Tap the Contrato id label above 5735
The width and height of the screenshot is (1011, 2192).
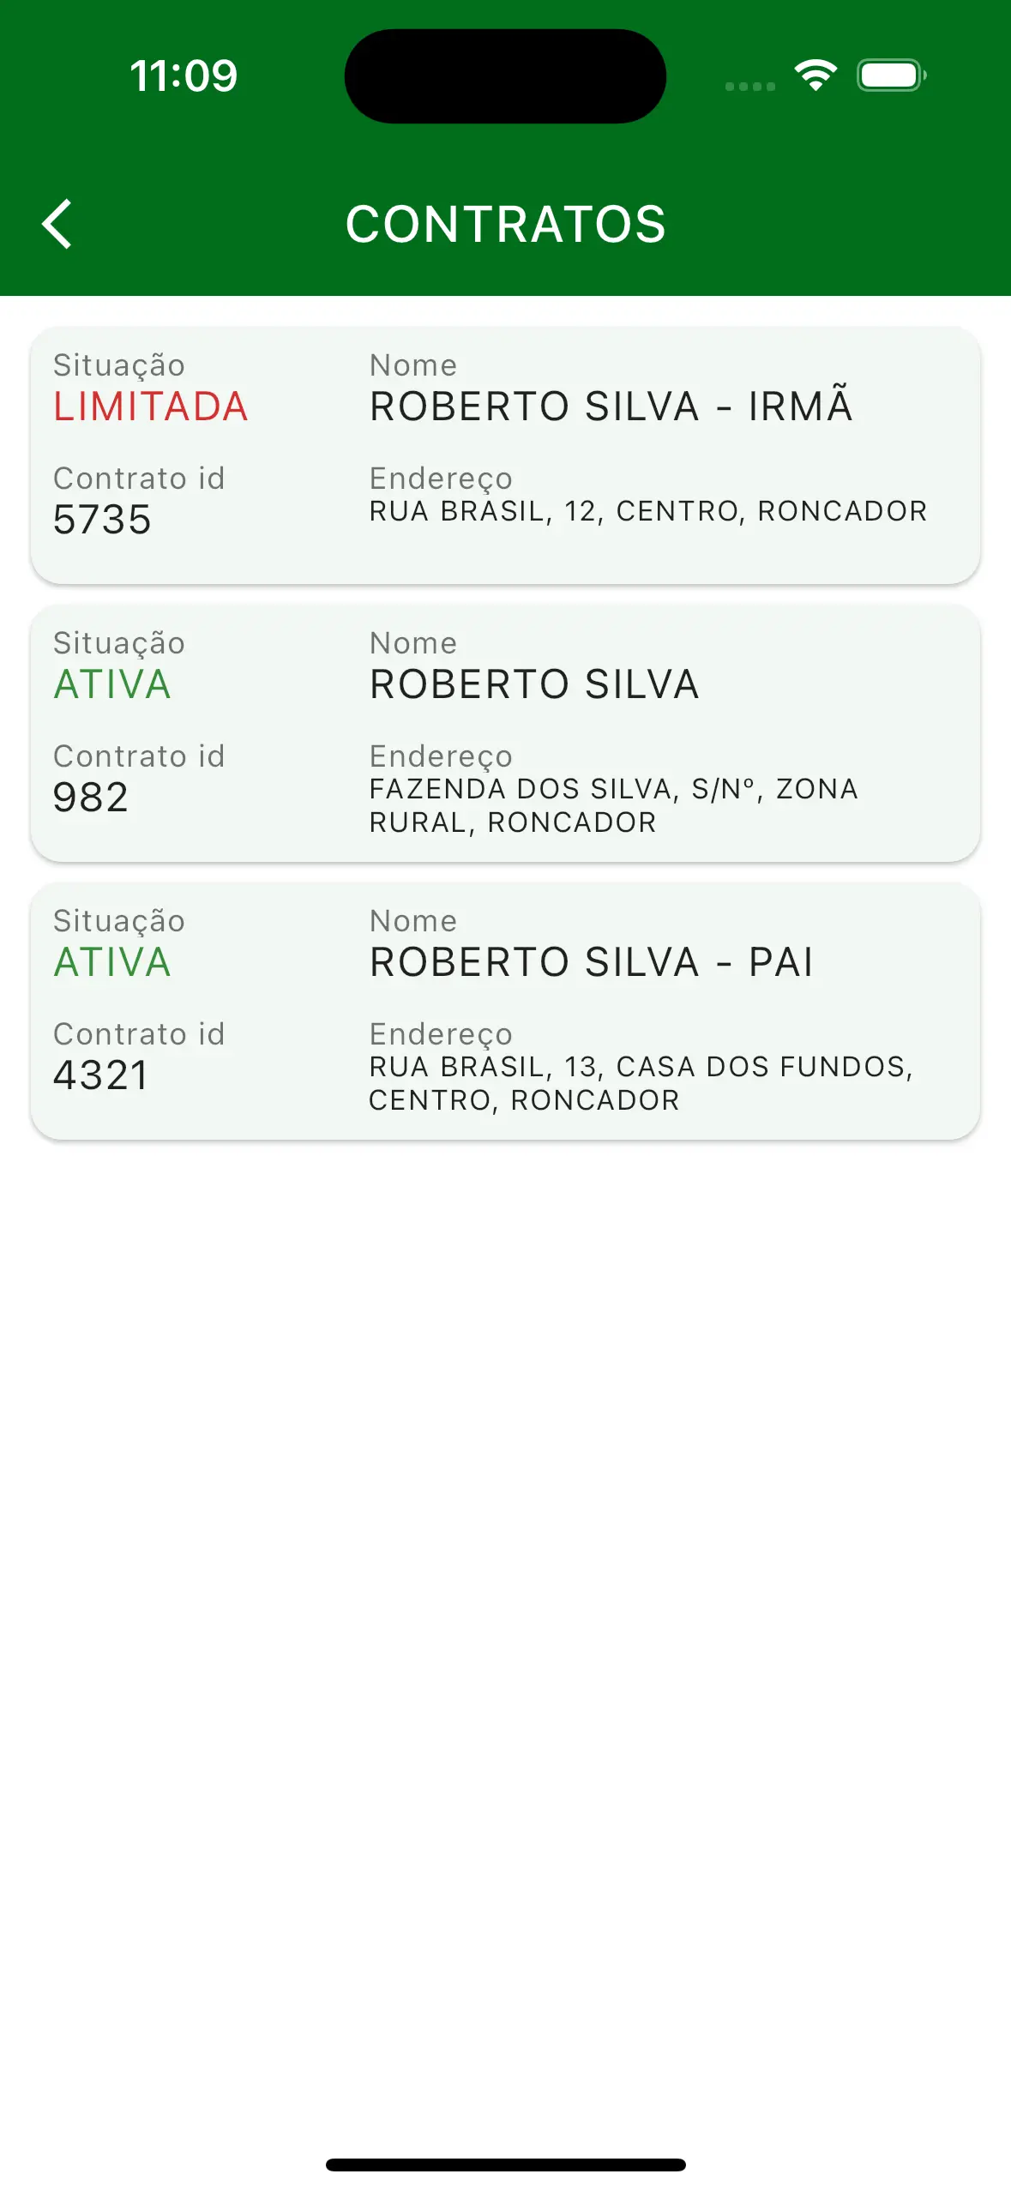click(x=139, y=479)
